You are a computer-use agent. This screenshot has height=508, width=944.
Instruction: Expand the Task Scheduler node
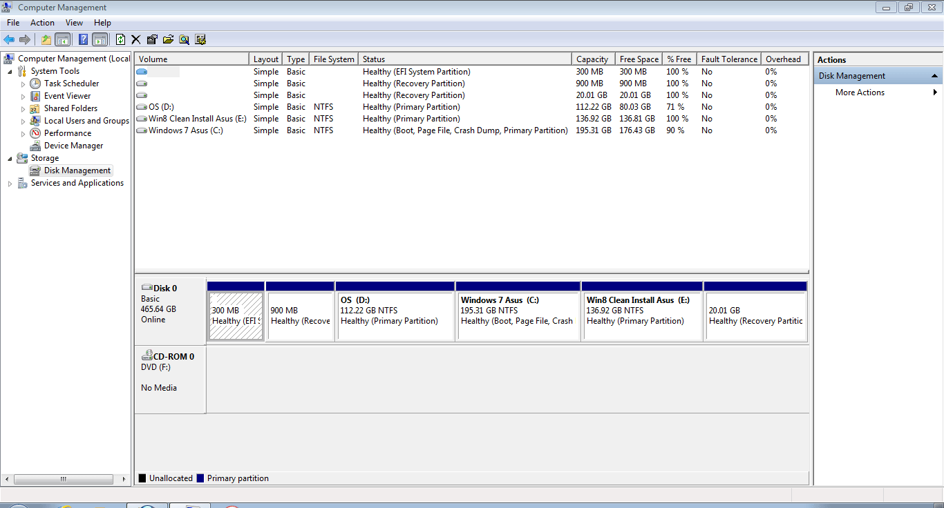click(23, 84)
